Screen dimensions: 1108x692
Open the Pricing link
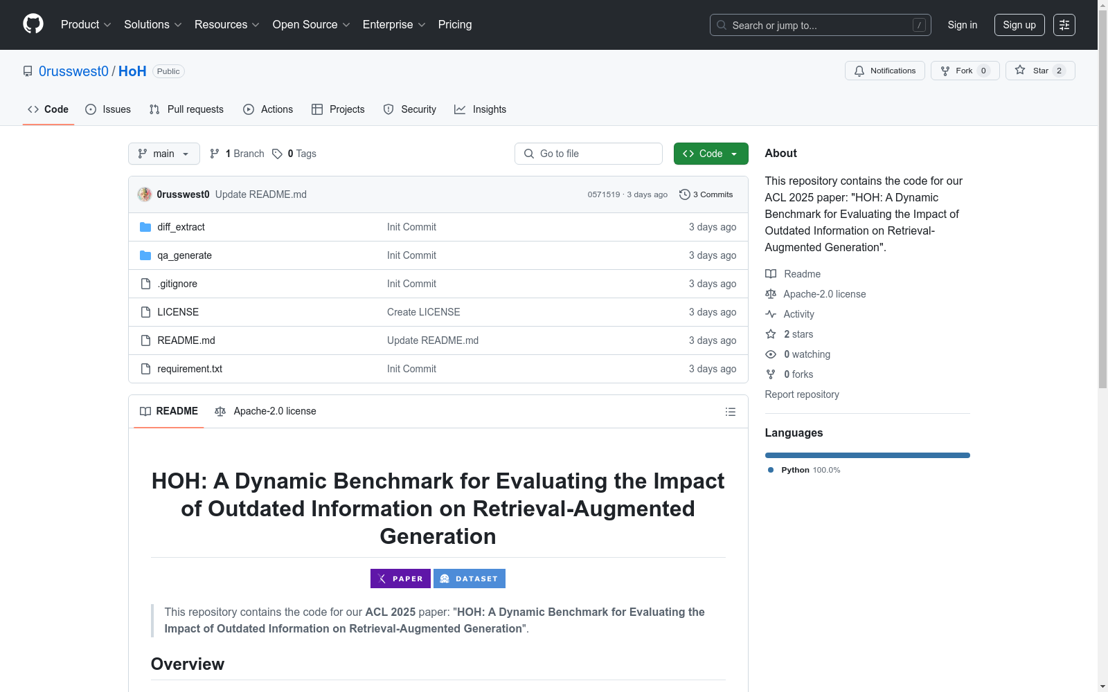pyautogui.click(x=455, y=24)
